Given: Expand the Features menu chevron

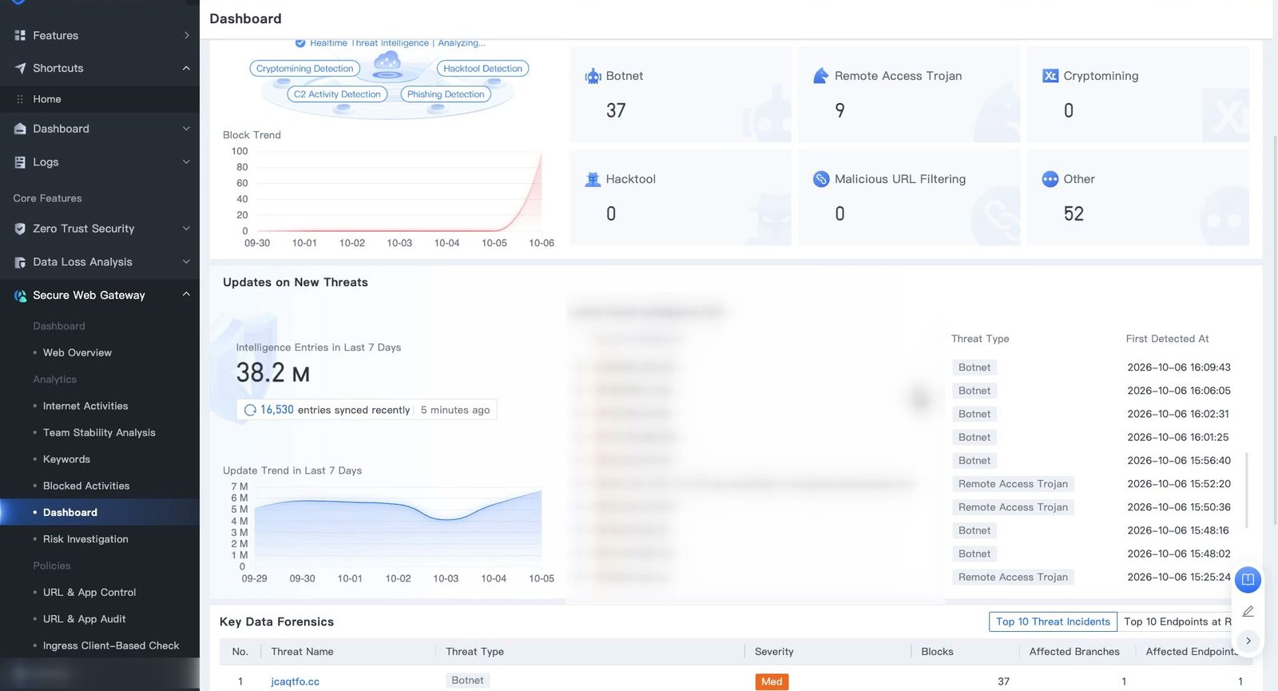Looking at the screenshot, I should (x=186, y=35).
